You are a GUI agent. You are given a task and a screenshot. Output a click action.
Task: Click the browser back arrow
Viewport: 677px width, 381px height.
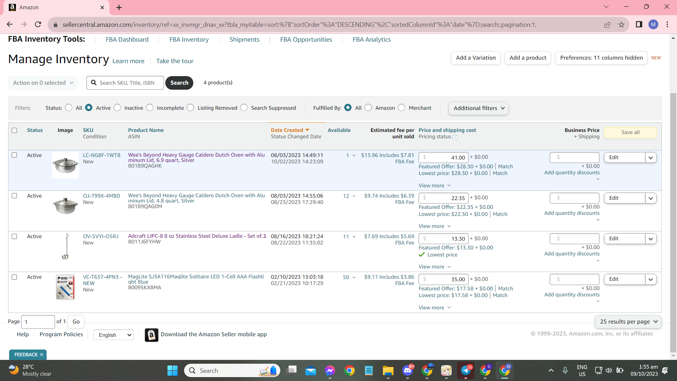point(10,24)
